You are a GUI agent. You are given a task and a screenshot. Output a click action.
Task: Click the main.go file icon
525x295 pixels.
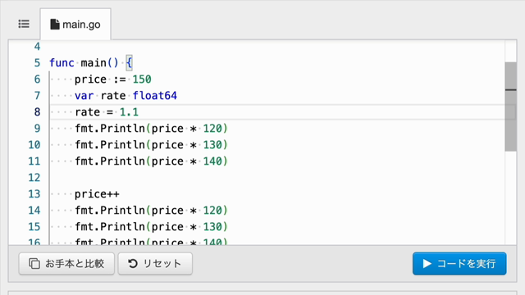[55, 25]
